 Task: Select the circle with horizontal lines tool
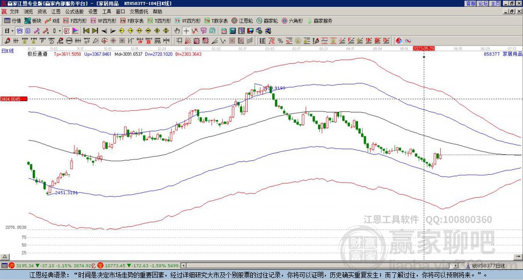69,41
